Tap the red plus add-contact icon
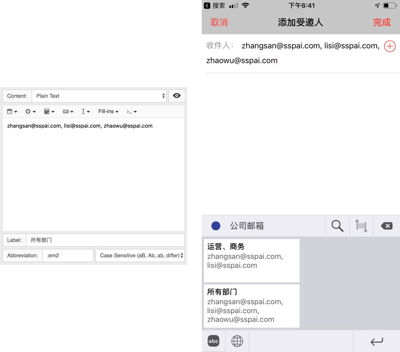 coord(390,46)
